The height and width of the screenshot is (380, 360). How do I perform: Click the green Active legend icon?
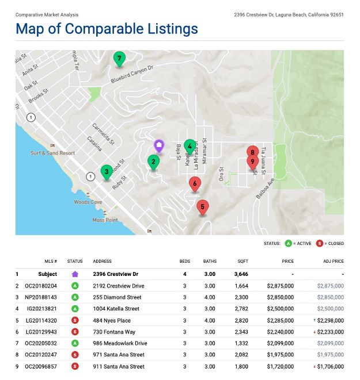pos(288,244)
